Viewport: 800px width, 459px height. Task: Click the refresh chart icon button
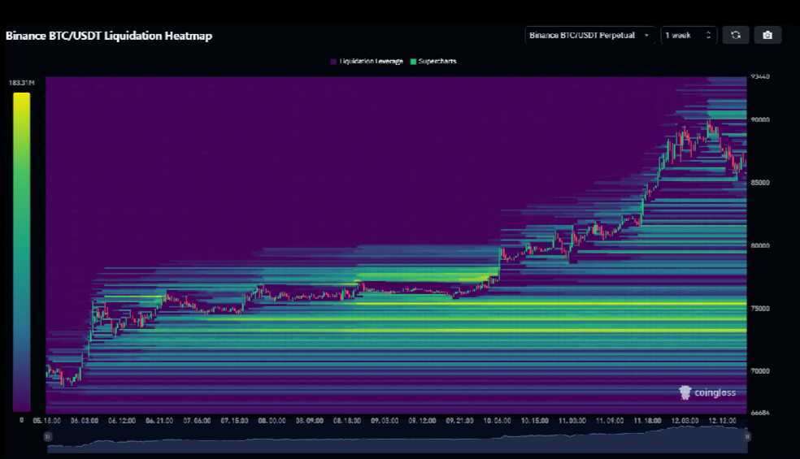click(x=735, y=35)
